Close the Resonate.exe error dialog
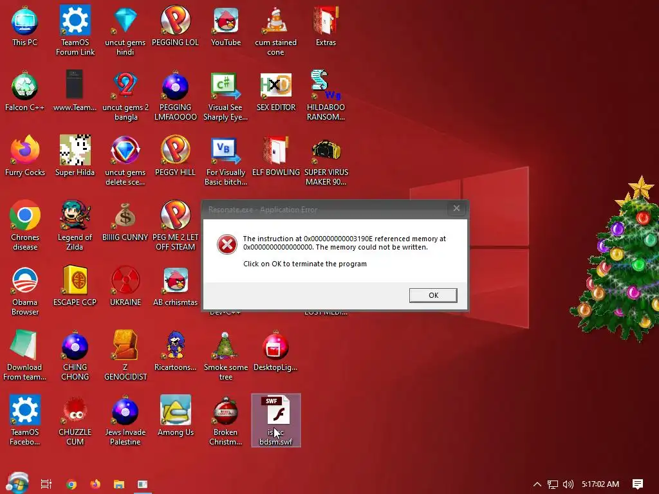This screenshot has height=494, width=659. (456, 208)
